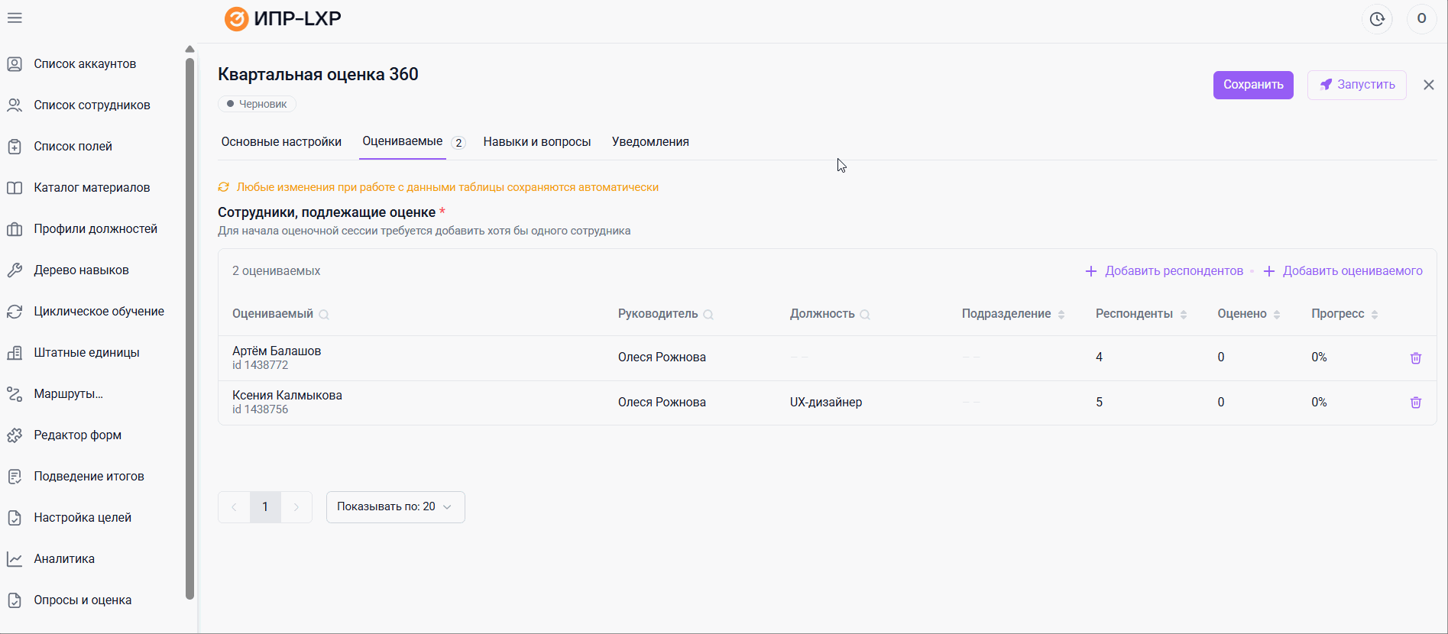Switch to Уведомления tab
This screenshot has height=634, width=1448.
coord(650,142)
